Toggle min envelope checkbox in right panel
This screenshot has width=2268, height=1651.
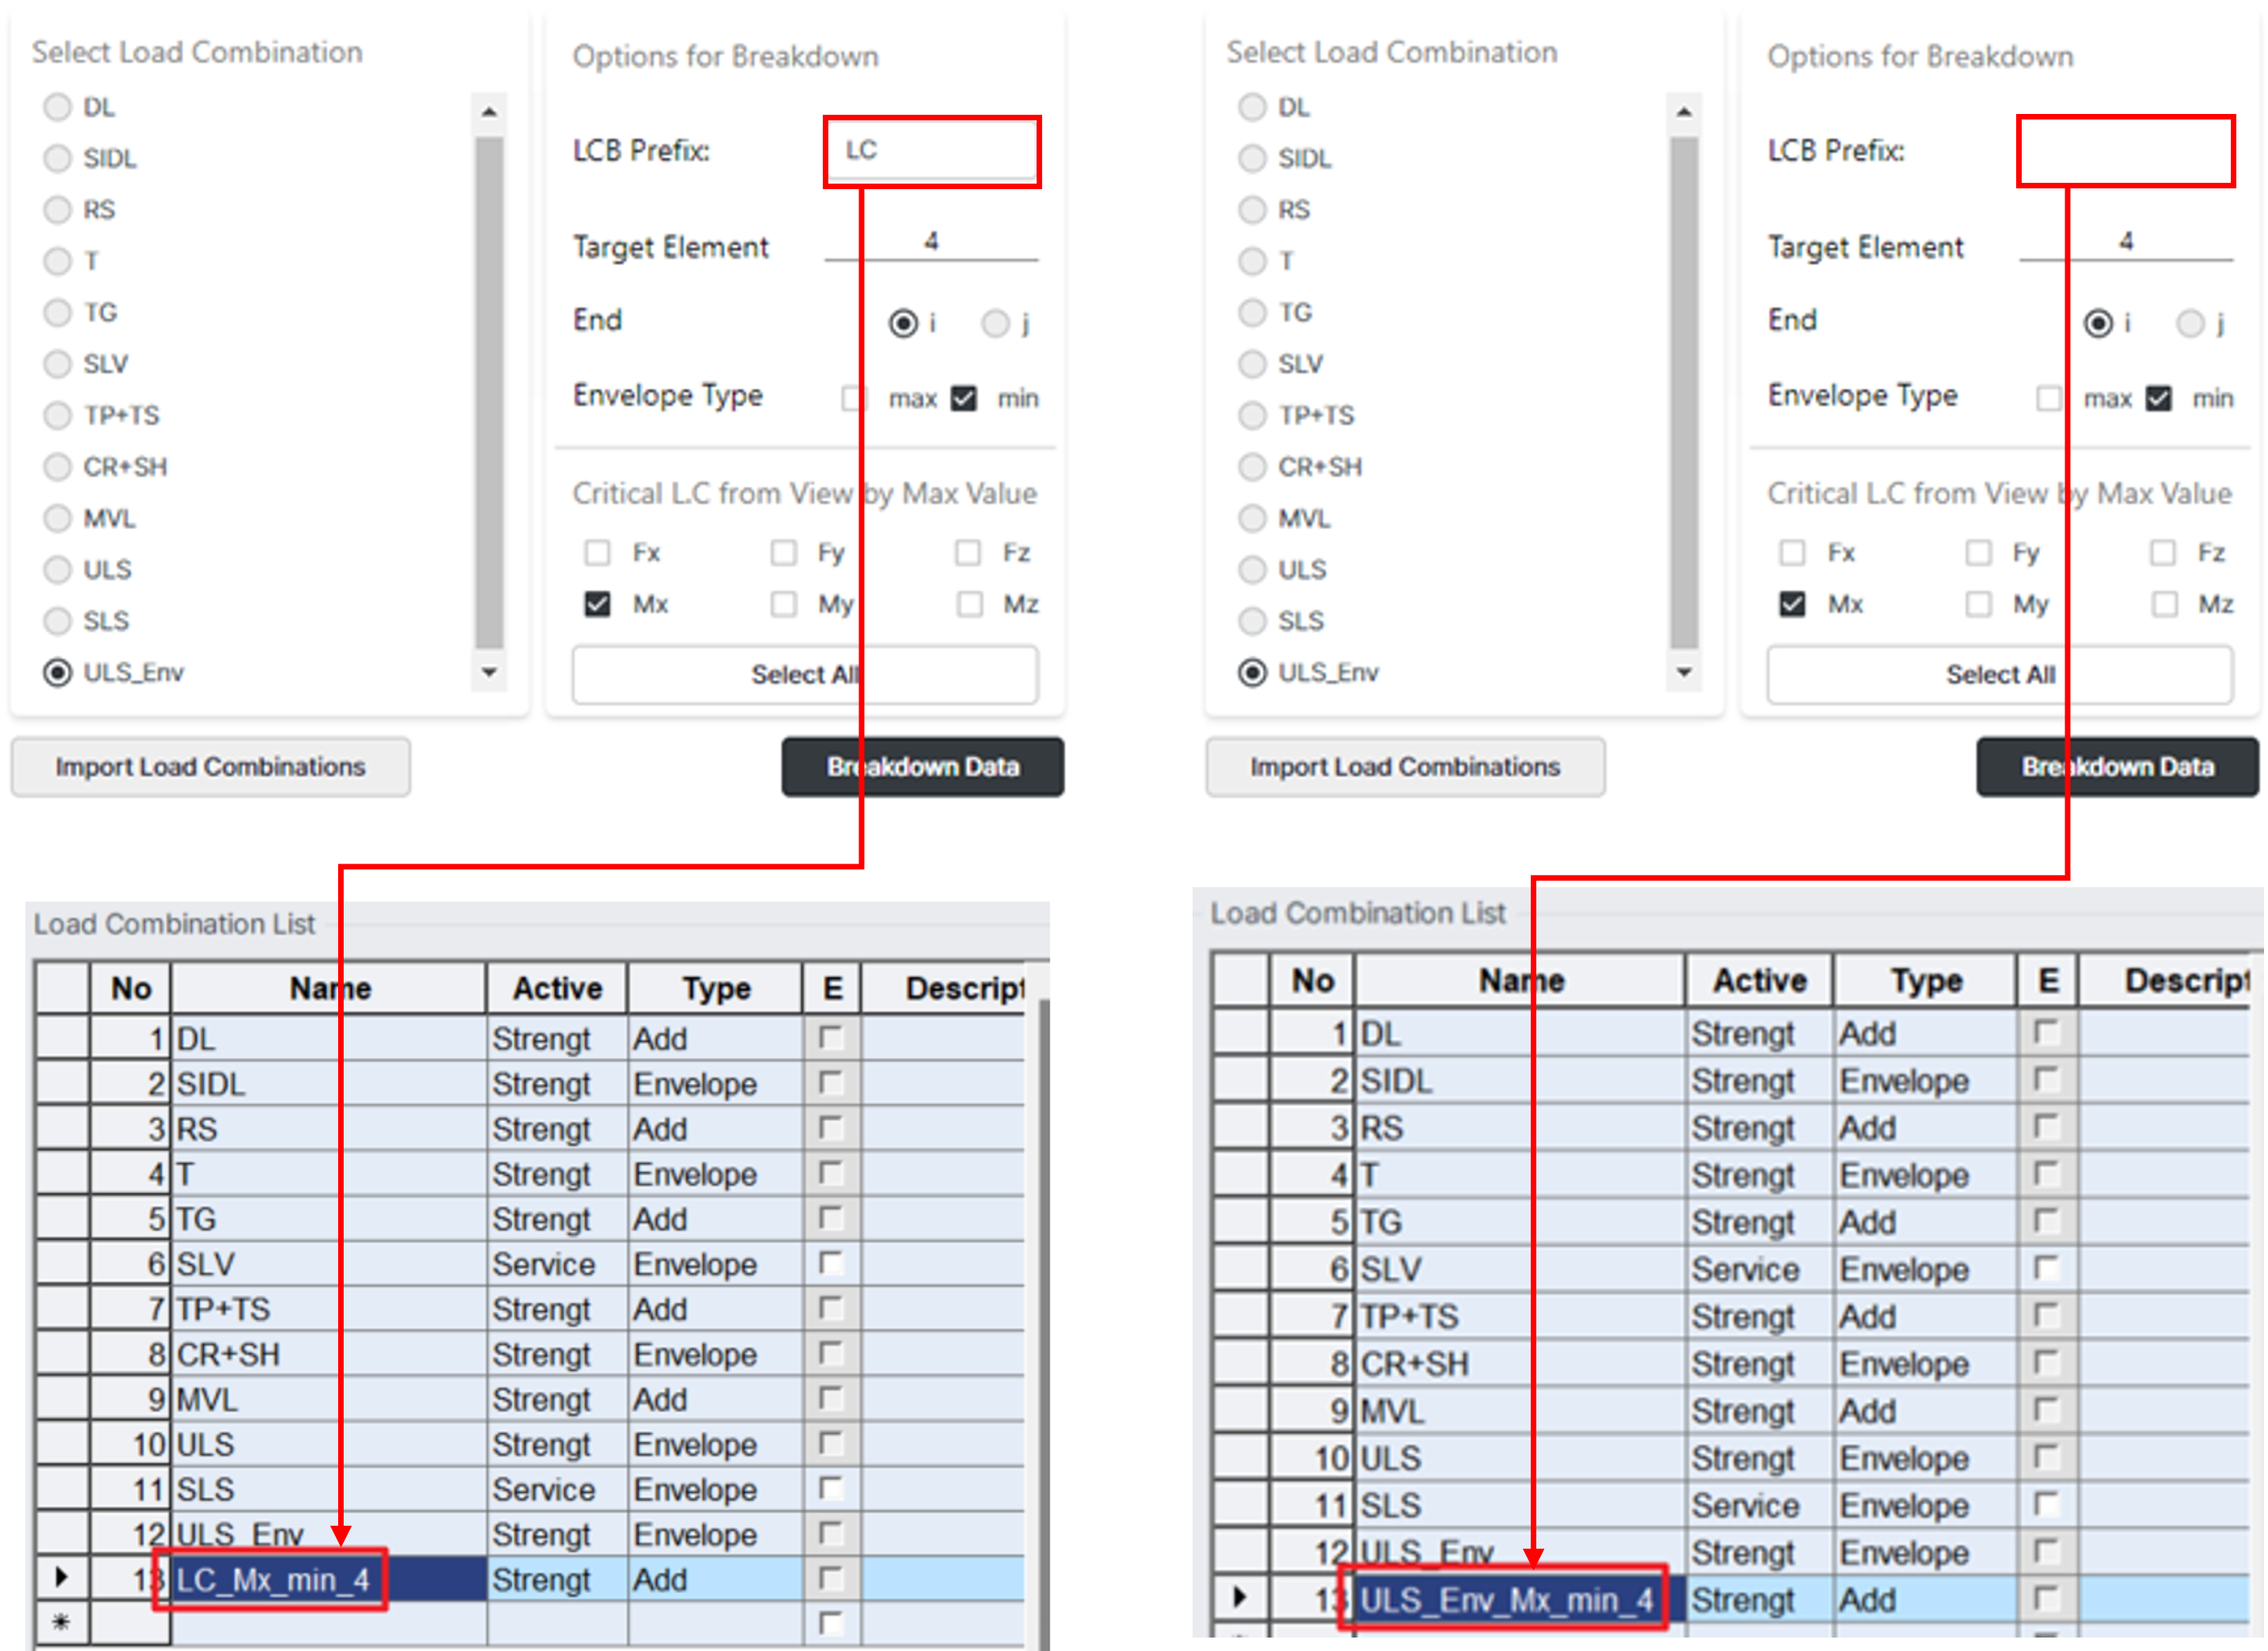coord(2159,399)
